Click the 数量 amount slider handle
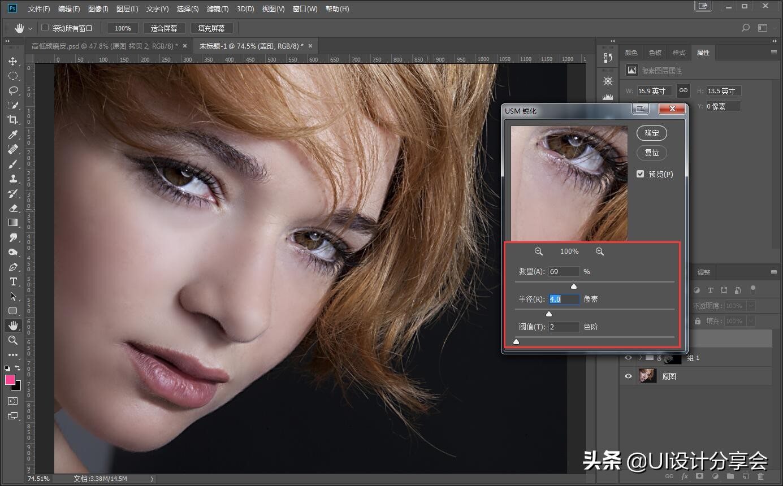783x486 pixels. [x=574, y=287]
